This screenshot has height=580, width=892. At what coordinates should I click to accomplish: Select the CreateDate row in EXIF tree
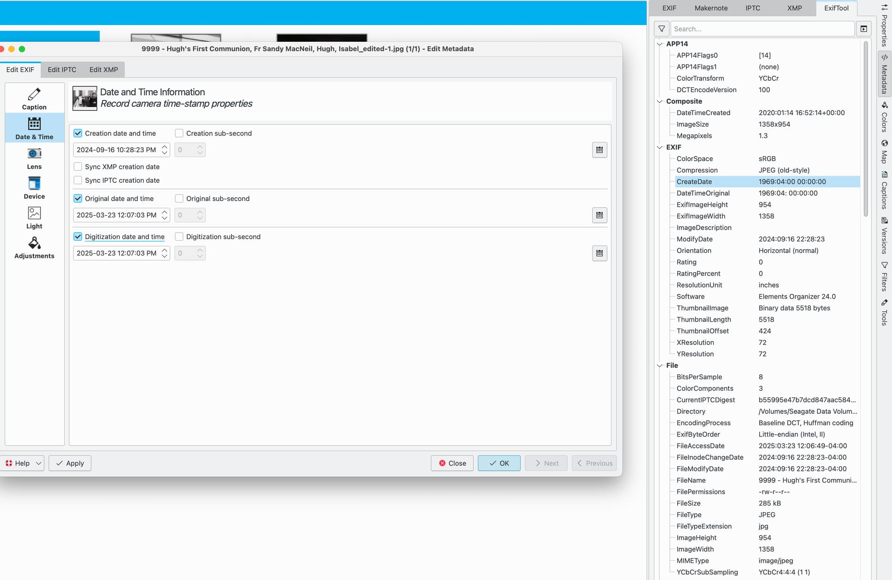click(x=767, y=182)
